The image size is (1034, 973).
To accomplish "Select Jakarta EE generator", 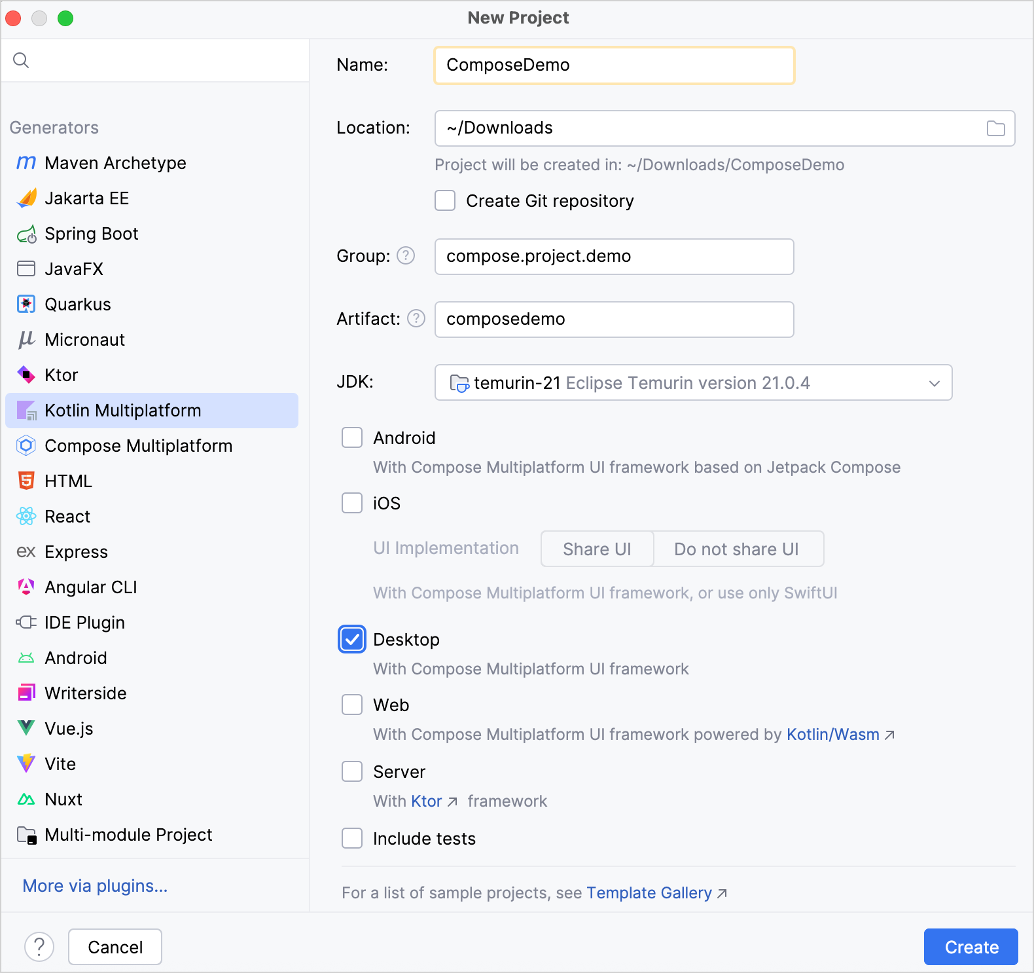I will coord(152,198).
